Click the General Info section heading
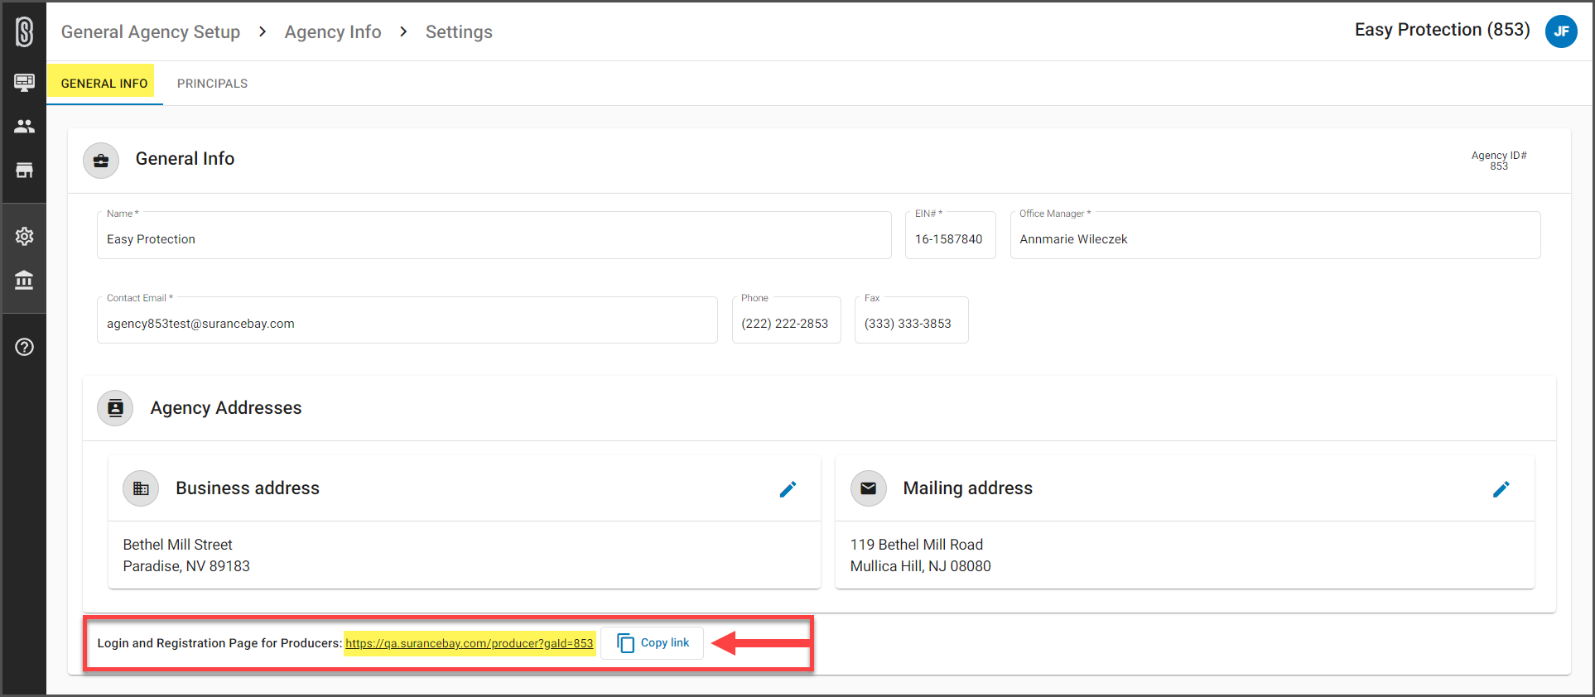The image size is (1595, 697). (x=185, y=159)
